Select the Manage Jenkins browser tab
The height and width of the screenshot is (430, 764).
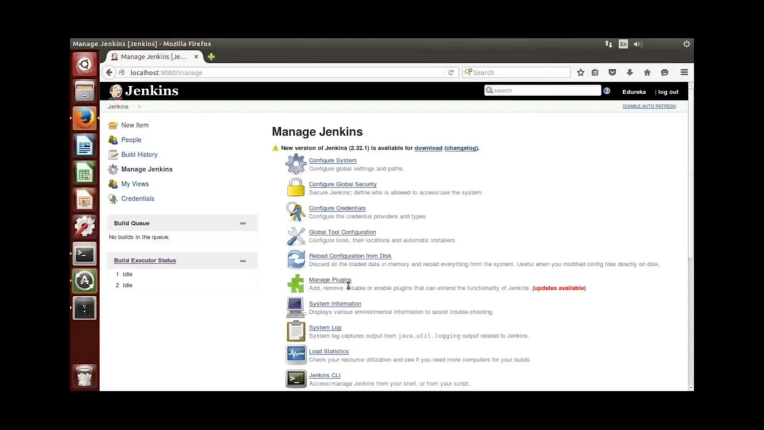point(153,57)
